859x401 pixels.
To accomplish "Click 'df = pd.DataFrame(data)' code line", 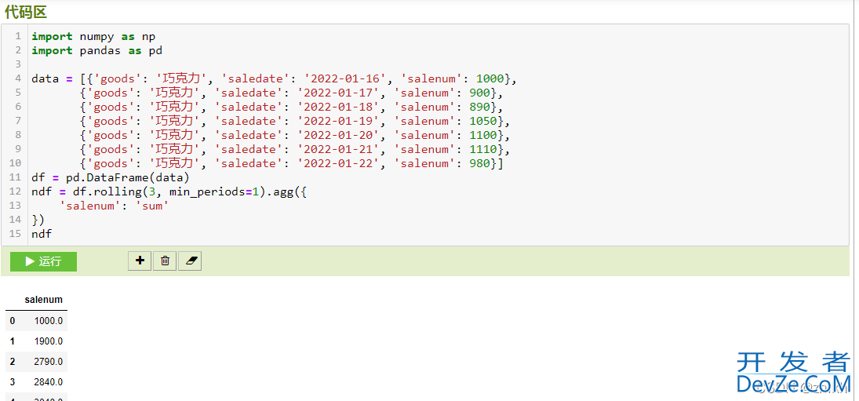I will [110, 177].
